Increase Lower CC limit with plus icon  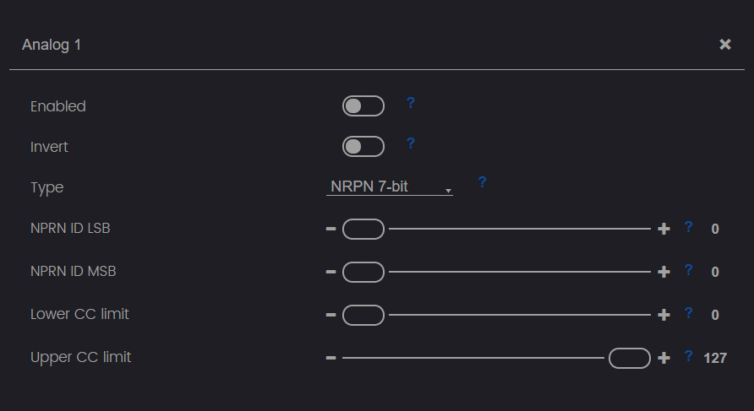pyautogui.click(x=664, y=315)
